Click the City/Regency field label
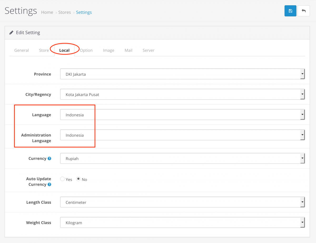Screen dimensions: 316x243 (x=38, y=94)
